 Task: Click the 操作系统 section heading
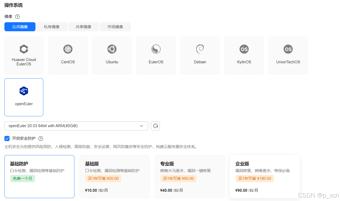point(13,5)
